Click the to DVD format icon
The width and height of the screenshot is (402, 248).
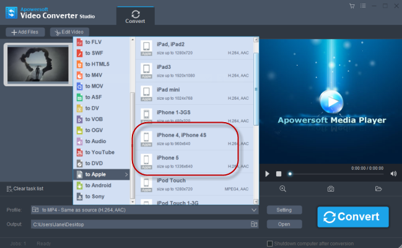click(x=79, y=164)
